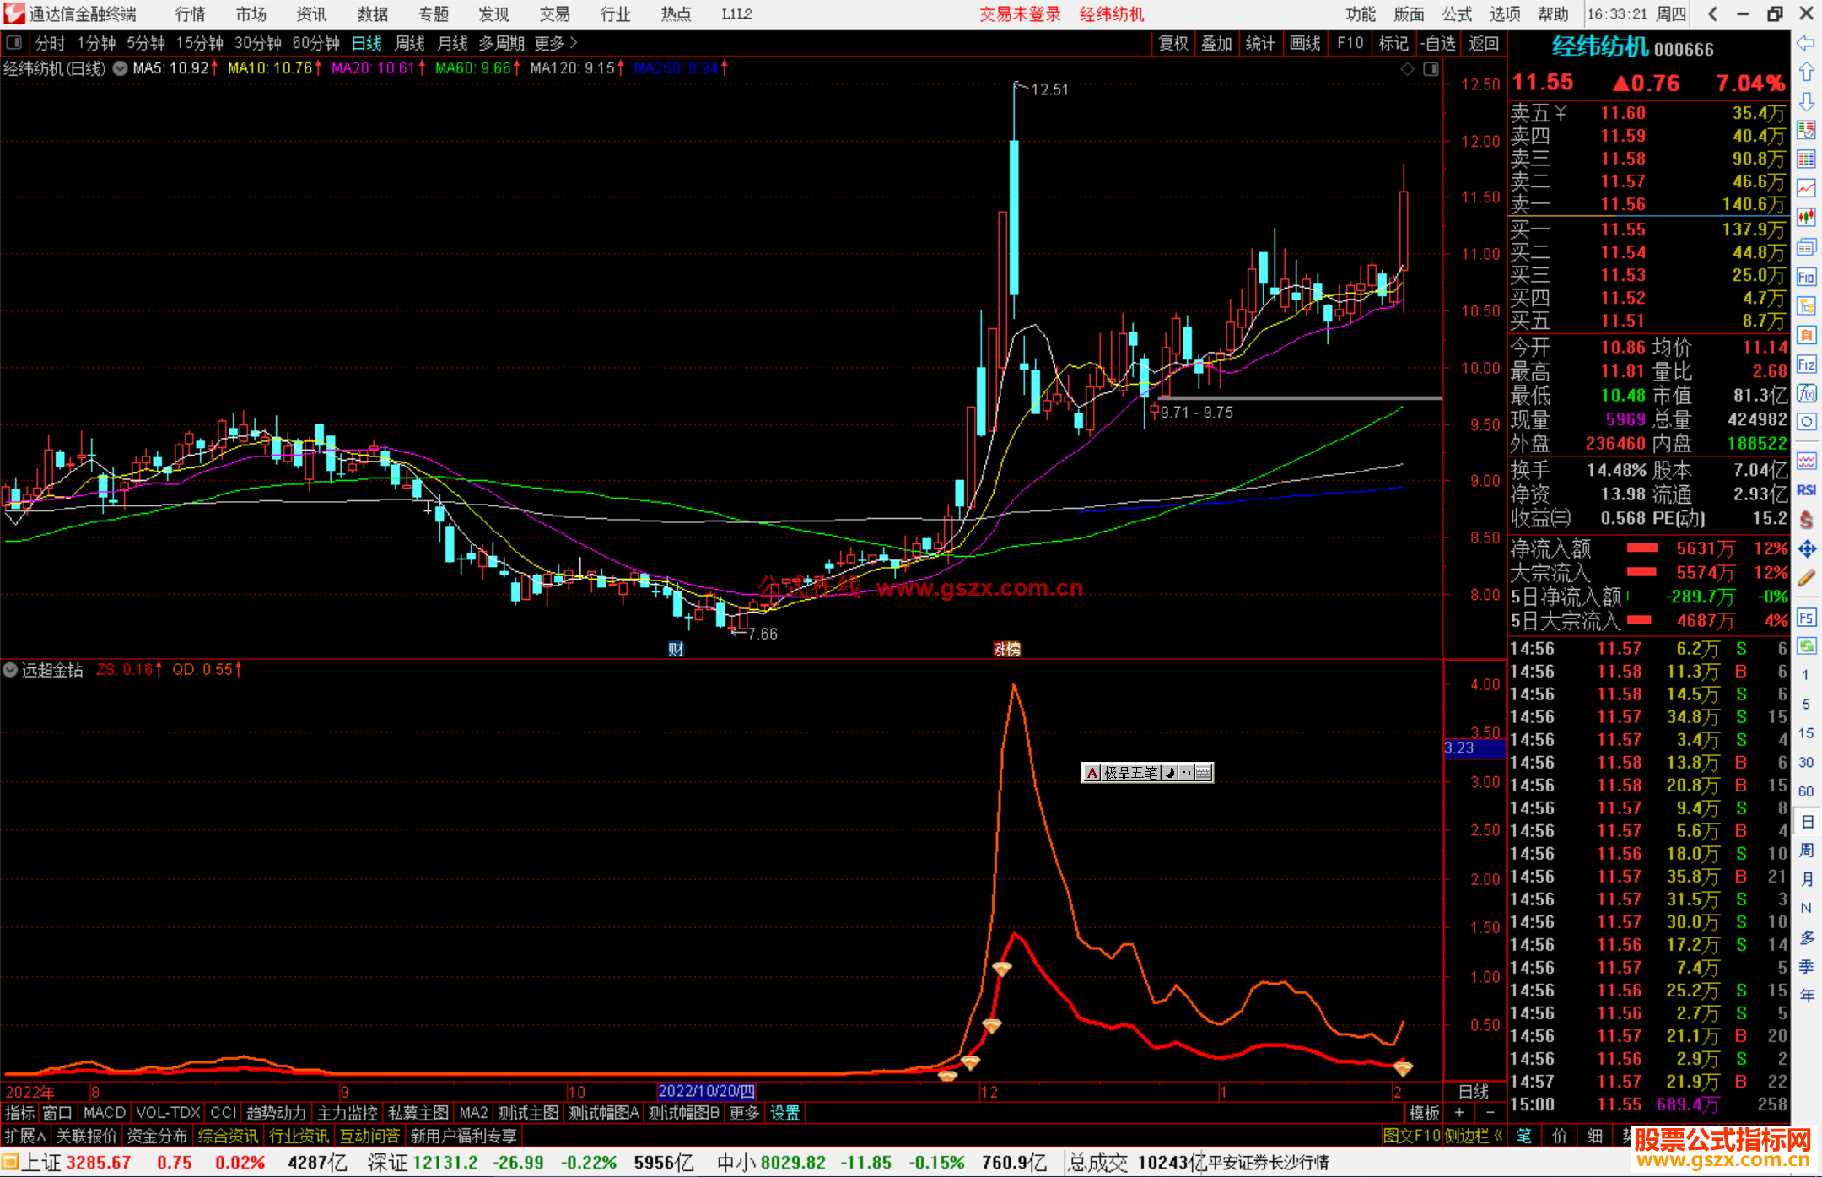This screenshot has width=1822, height=1177.
Task: Click the trend line chart sidebar icon
Action: (x=1806, y=188)
